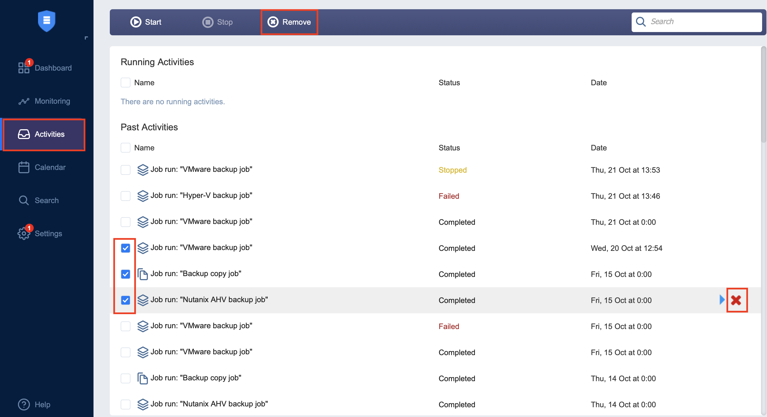Click Running Activities Name column header

[144, 83]
